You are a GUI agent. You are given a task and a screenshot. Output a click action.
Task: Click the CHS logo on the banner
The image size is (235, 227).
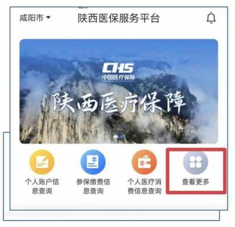coord(118,68)
